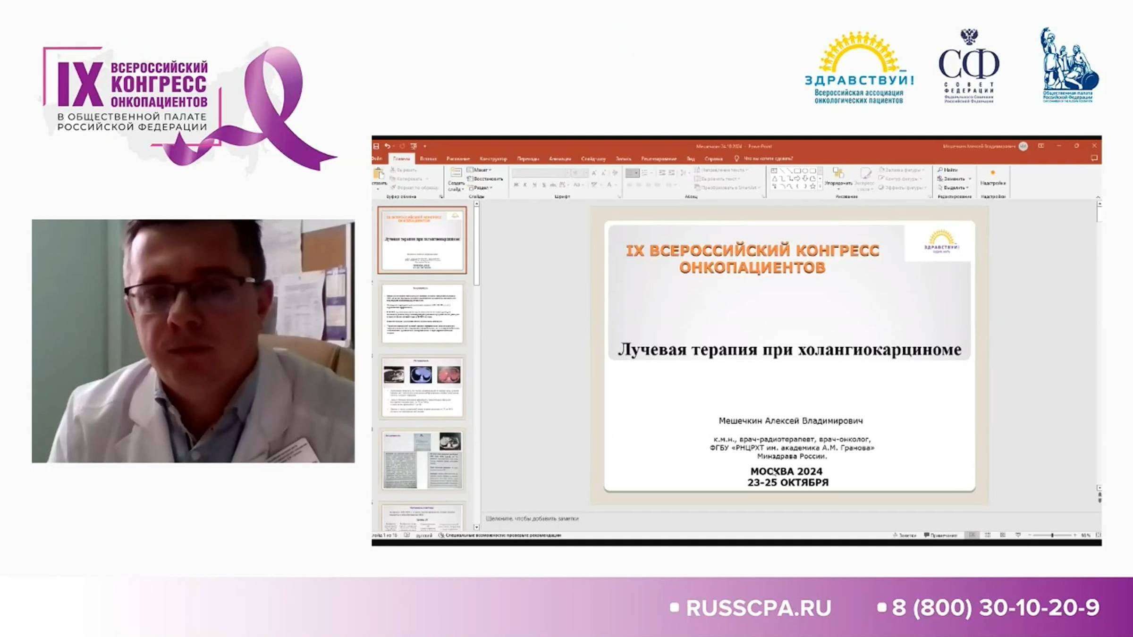Click the start slideshow from beginning icon
The image size is (1133, 637).
click(414, 146)
